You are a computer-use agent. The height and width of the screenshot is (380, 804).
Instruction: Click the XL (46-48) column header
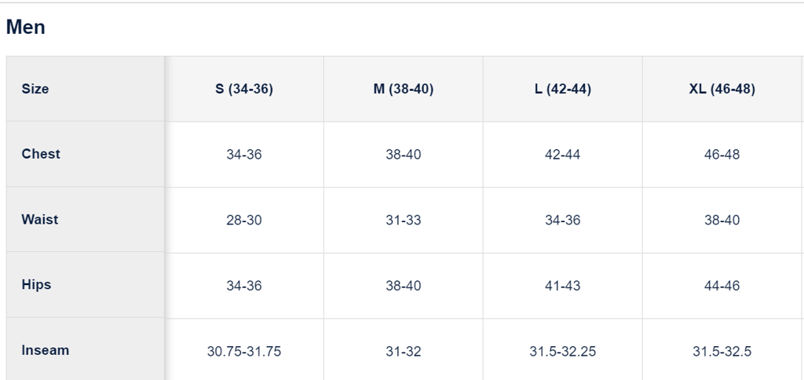(x=722, y=89)
